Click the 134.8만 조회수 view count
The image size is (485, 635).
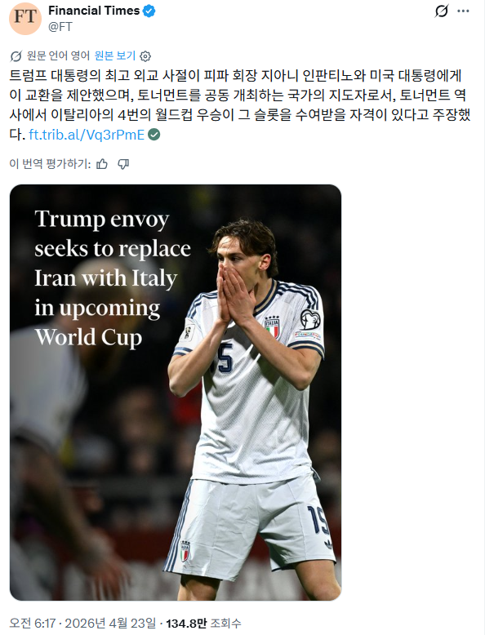(x=203, y=623)
